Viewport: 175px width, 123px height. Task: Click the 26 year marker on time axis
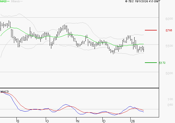(133, 121)
